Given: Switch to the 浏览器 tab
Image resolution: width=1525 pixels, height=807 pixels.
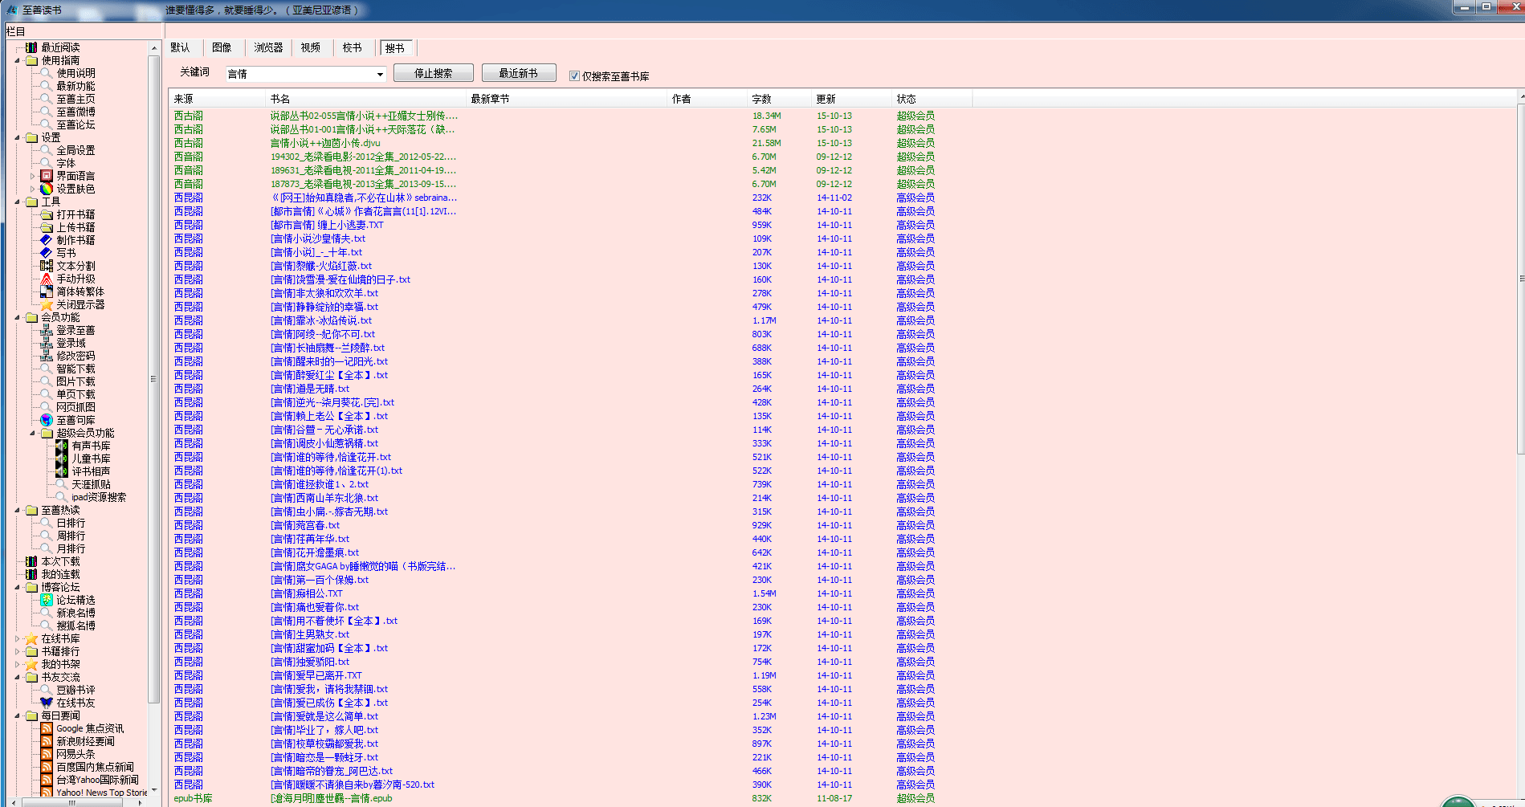Looking at the screenshot, I should (268, 48).
